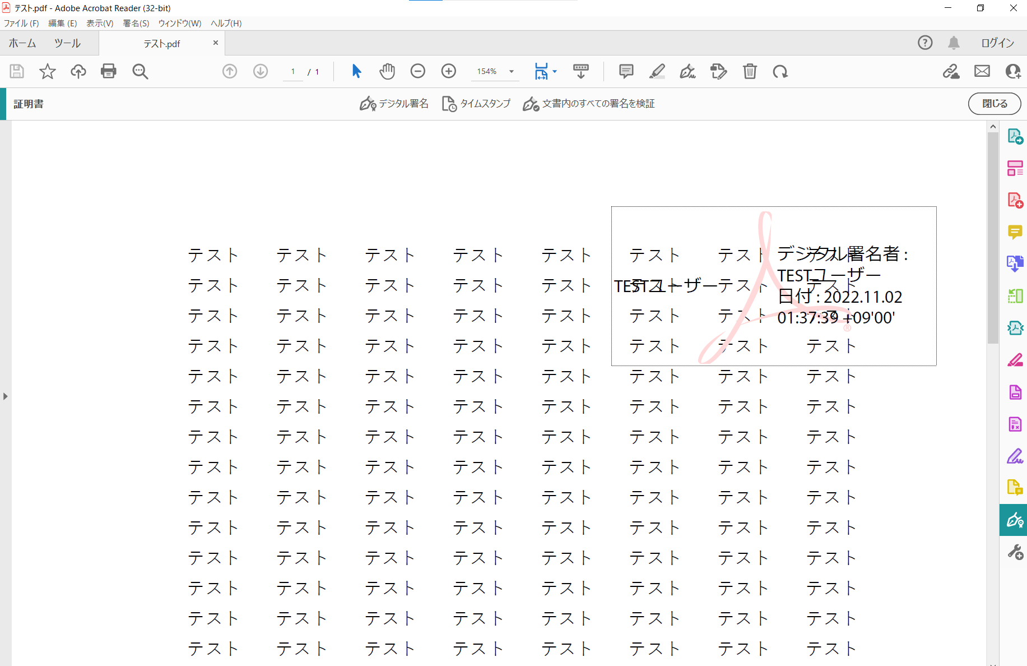This screenshot has width=1027, height=666.
Task: Expand the left navigation pane
Action: [5, 396]
